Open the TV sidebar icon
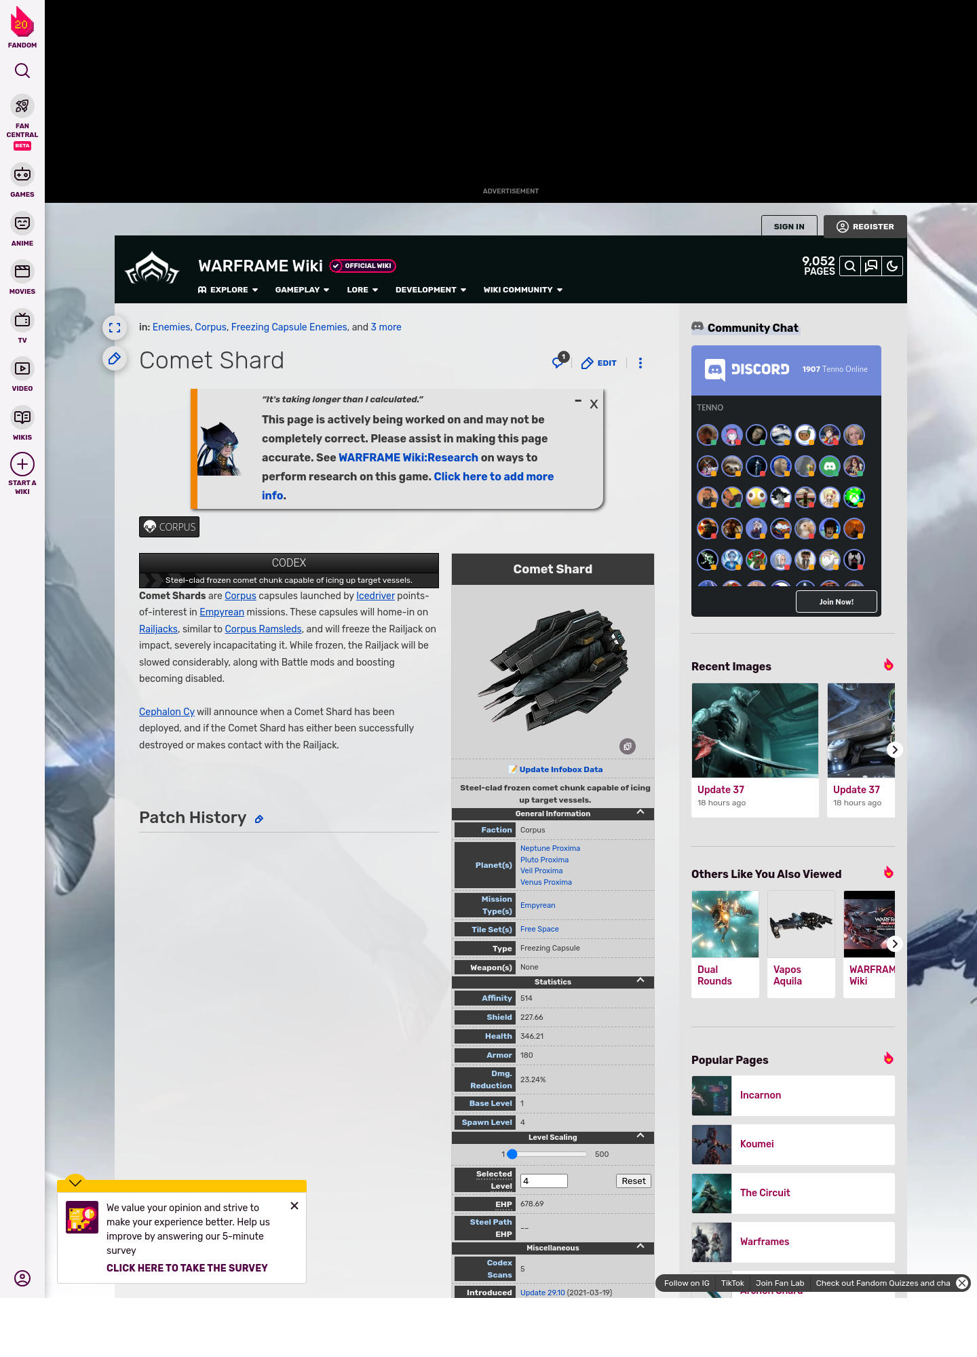977x1357 pixels. click(x=22, y=320)
